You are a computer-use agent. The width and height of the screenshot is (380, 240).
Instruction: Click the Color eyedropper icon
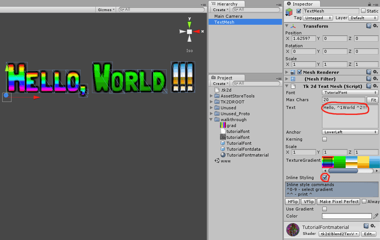[376, 216]
